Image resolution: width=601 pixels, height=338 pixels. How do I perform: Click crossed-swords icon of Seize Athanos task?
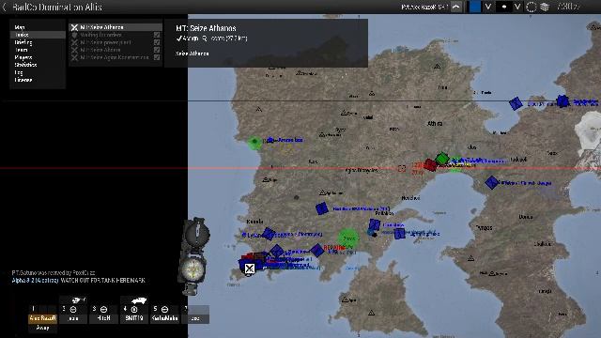tap(74, 27)
